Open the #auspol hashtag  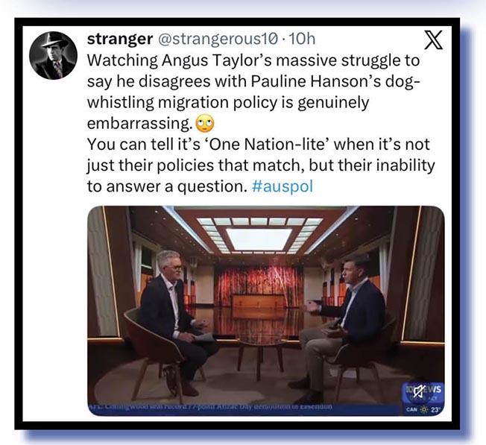tap(283, 186)
